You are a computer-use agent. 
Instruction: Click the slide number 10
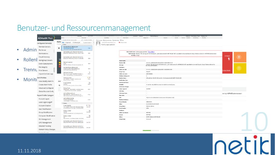click(255, 122)
